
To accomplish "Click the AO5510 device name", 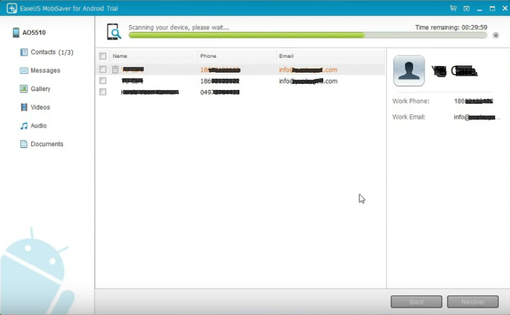I will click(34, 33).
